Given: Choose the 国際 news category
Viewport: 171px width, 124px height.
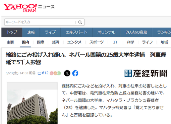Looking at the screenshot, I should [x=41, y=42].
